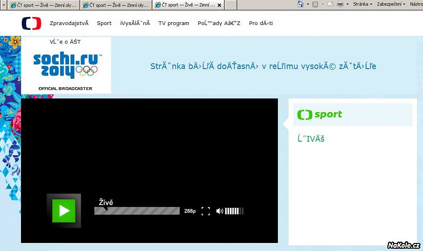Mute the player with the speaker icon

(x=220, y=211)
